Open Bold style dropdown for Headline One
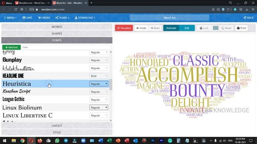The height and width of the screenshot is (144, 257). [99, 76]
